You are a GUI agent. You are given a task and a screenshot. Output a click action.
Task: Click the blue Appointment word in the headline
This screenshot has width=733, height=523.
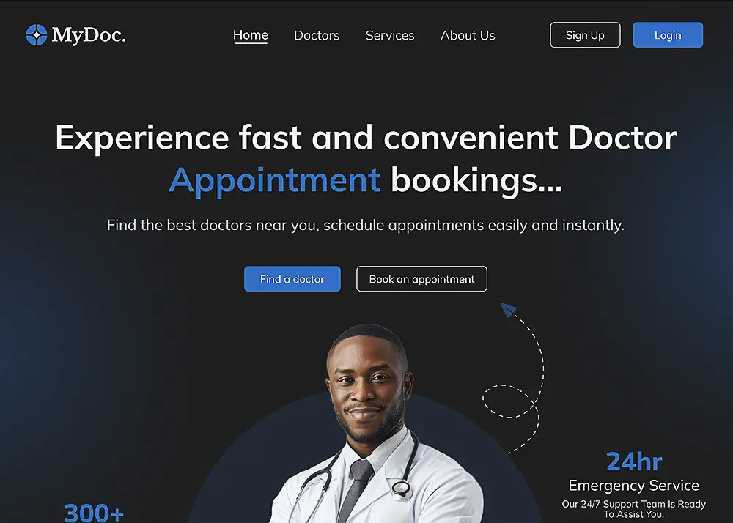tap(275, 180)
